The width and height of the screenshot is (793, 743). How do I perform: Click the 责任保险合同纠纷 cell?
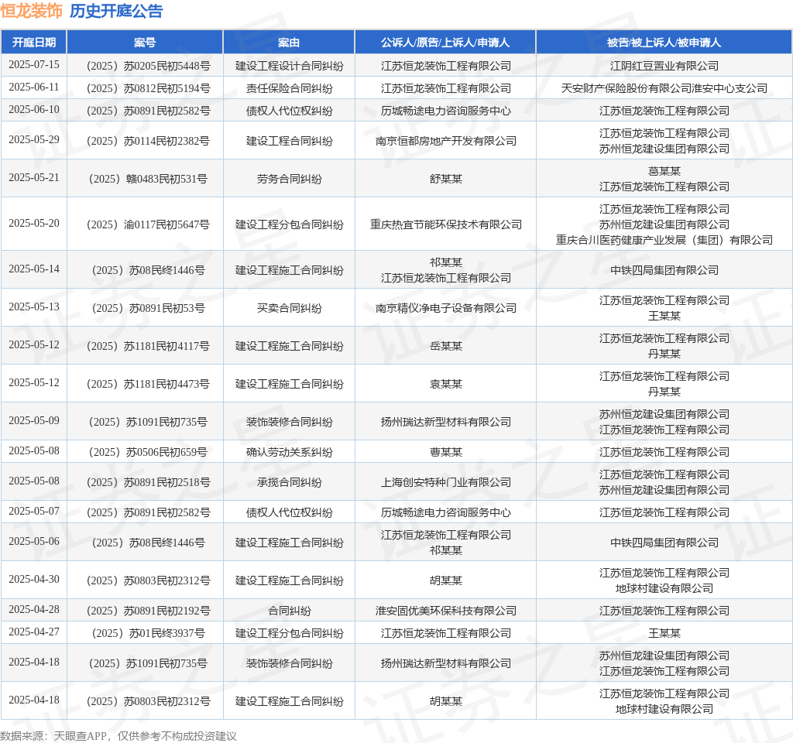click(289, 88)
